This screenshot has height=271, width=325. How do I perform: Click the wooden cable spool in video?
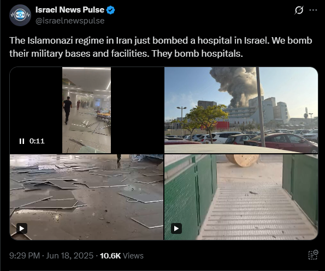pyautogui.click(x=243, y=160)
